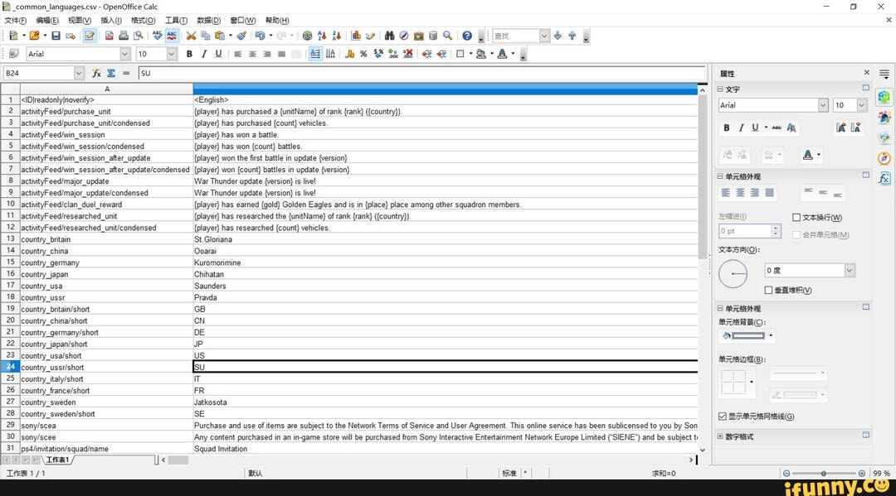This screenshot has height=496, width=896.
Task: Enable the 垂直堆积 vertically stacked checkbox
Action: (768, 290)
